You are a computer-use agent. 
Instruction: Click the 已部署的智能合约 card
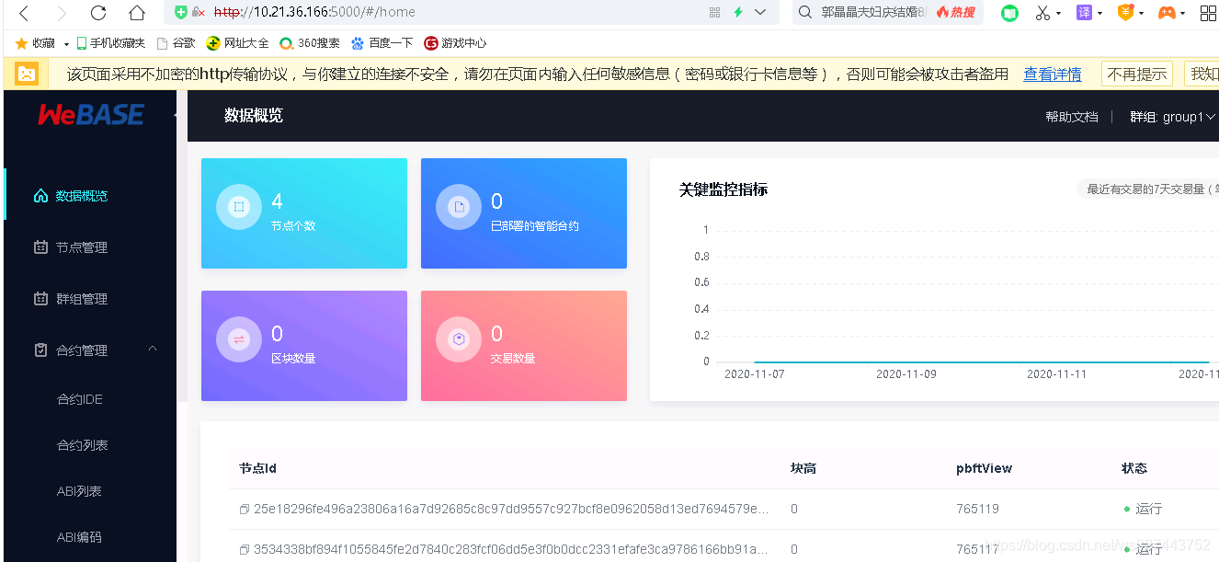[x=524, y=213]
